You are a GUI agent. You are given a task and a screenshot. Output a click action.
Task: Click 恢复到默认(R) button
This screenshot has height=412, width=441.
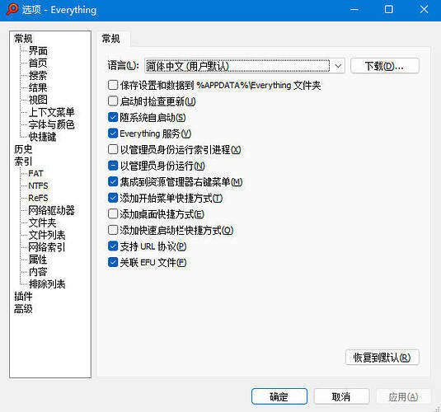coord(382,357)
